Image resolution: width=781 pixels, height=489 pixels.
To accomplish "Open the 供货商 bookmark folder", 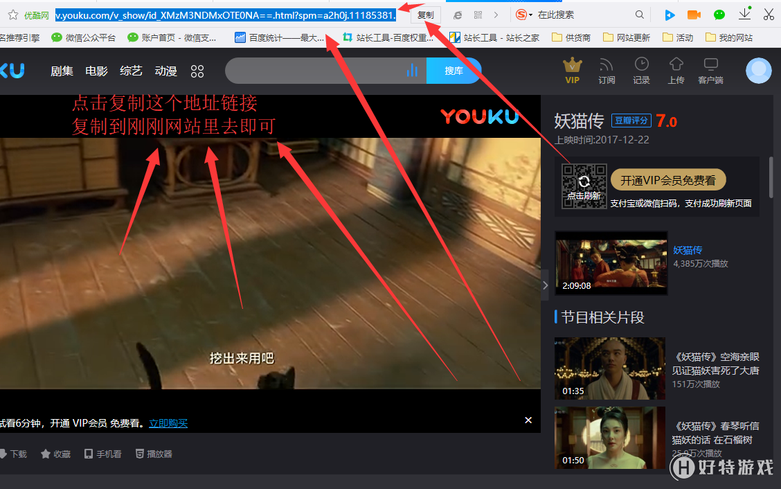I will point(571,37).
